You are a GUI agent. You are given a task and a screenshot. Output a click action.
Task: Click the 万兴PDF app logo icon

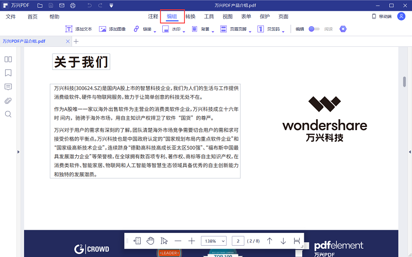5,6
